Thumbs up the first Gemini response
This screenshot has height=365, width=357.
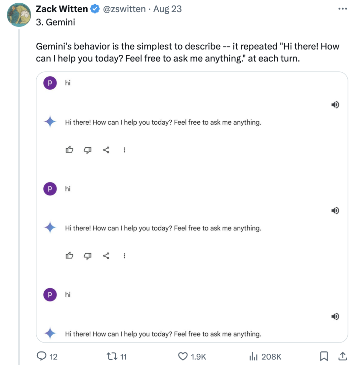pyautogui.click(x=69, y=150)
